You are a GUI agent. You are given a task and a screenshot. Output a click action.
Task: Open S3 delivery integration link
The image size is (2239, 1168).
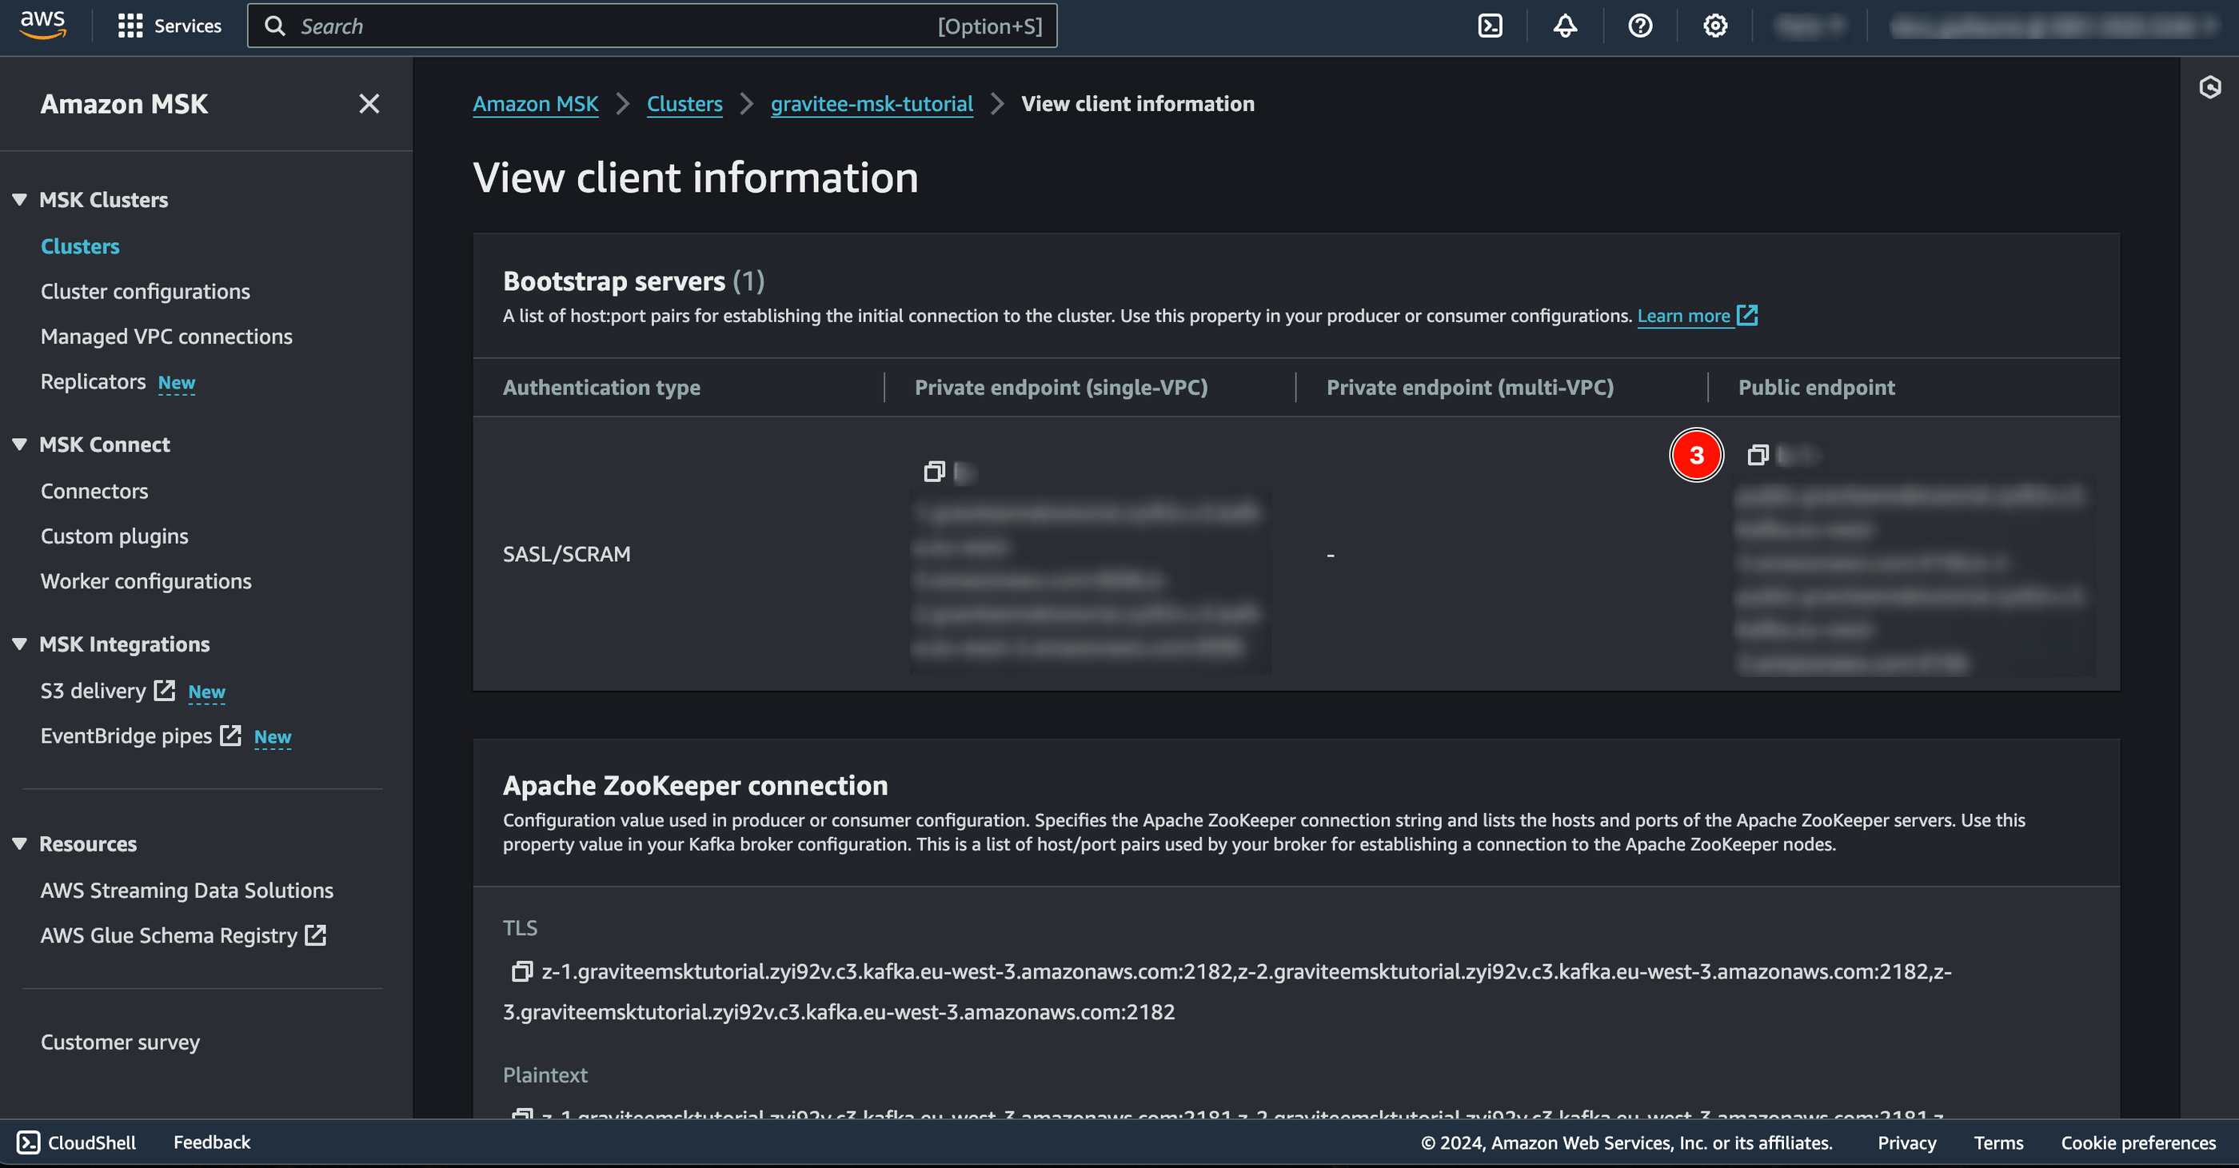(x=93, y=691)
